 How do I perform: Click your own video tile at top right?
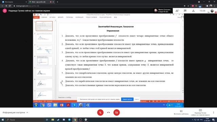[212, 11]
